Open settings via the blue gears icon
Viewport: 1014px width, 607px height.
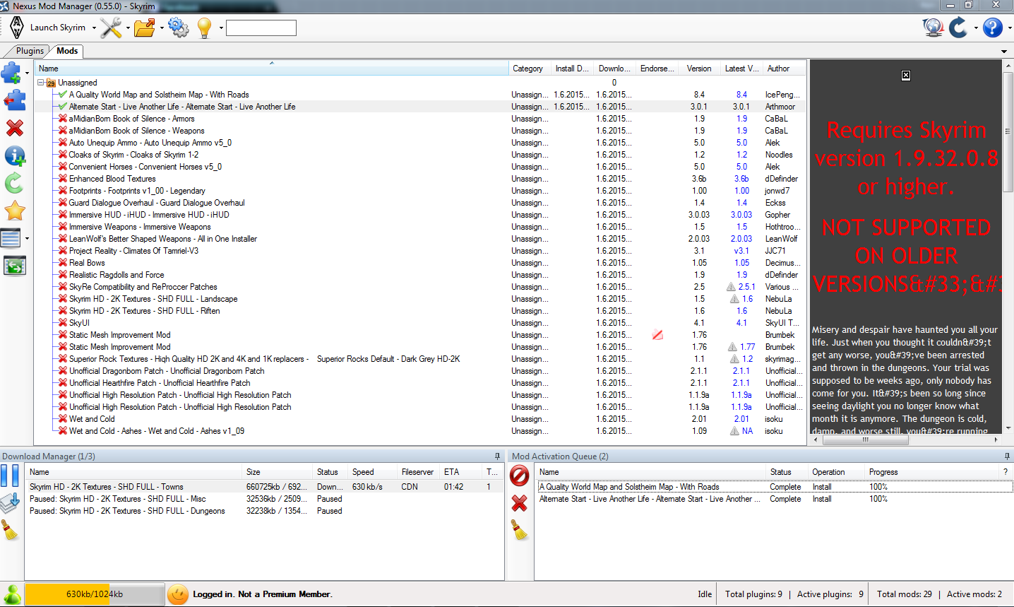[178, 28]
